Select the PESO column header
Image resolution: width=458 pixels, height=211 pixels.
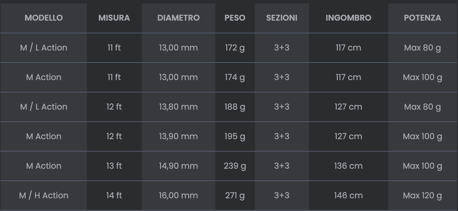tap(235, 18)
